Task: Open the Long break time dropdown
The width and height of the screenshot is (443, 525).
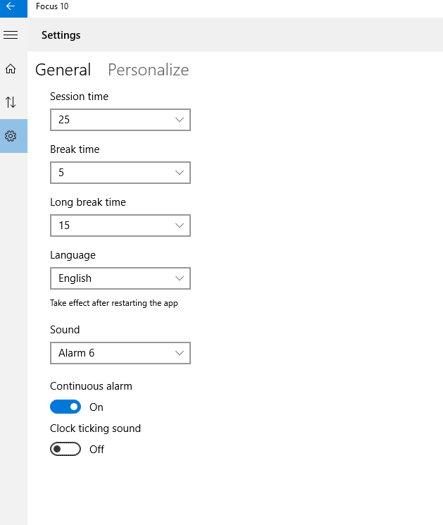Action: [x=120, y=226]
